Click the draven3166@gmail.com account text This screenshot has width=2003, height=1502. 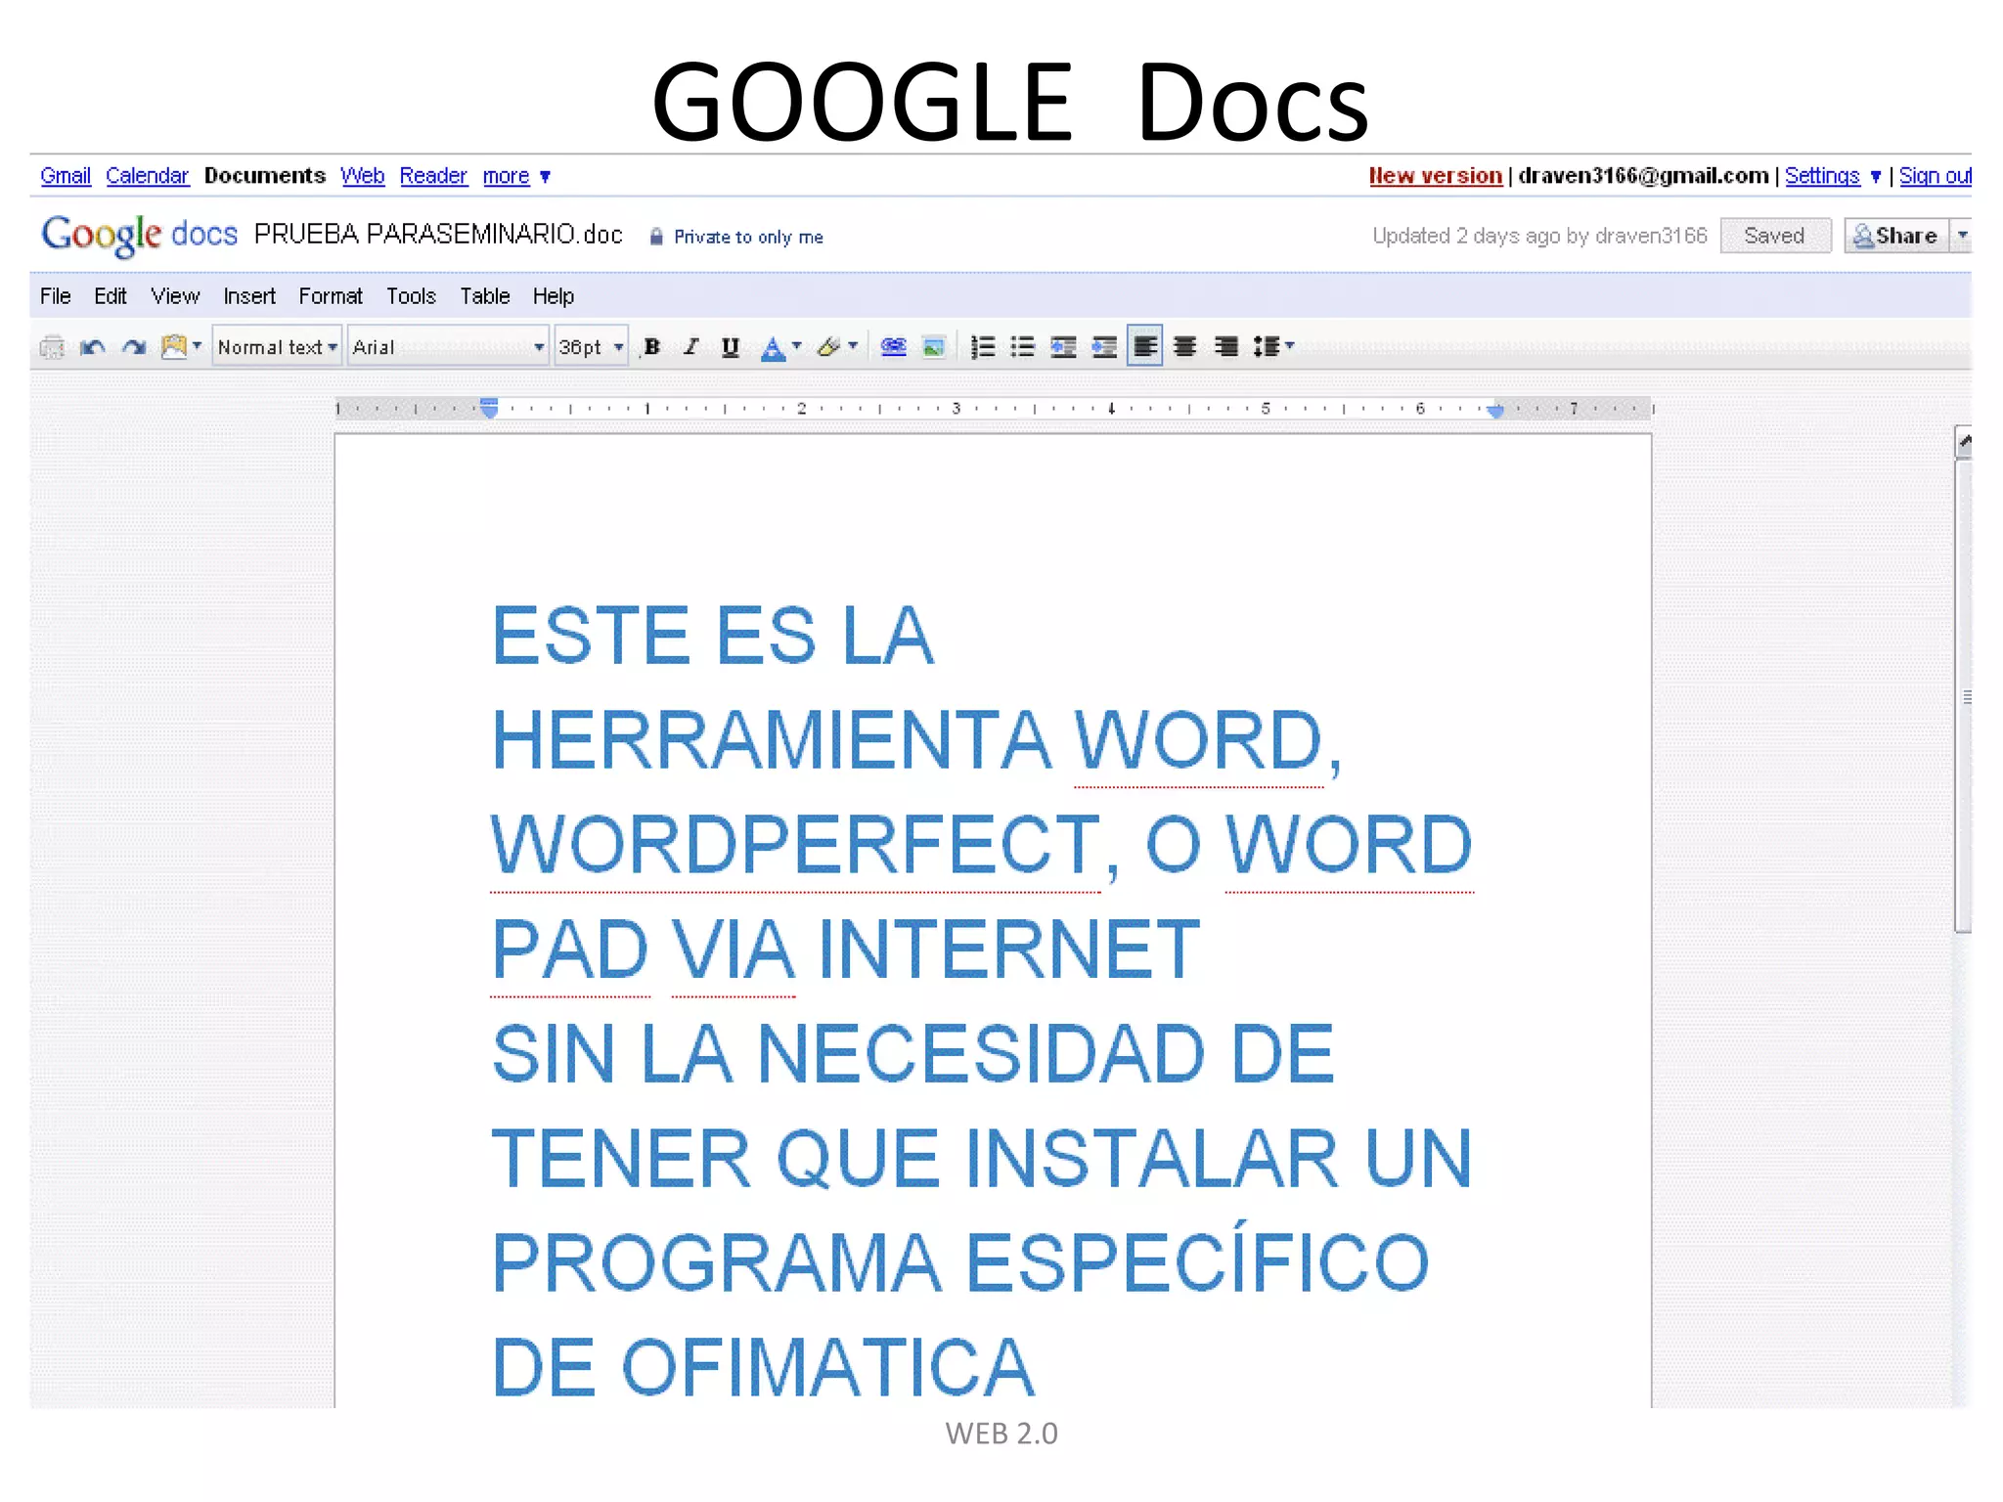coord(1643,176)
